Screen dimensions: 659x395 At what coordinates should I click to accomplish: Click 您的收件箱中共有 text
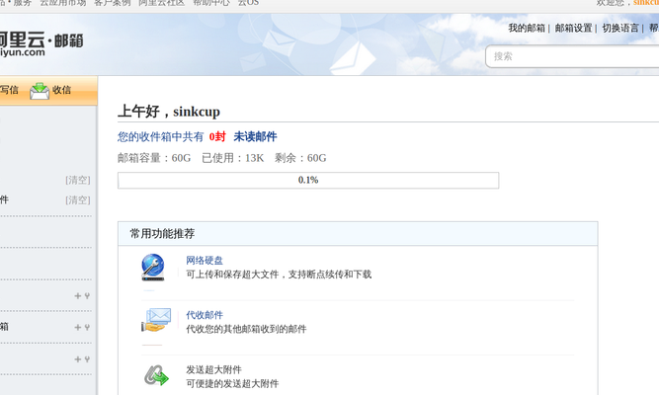[160, 136]
